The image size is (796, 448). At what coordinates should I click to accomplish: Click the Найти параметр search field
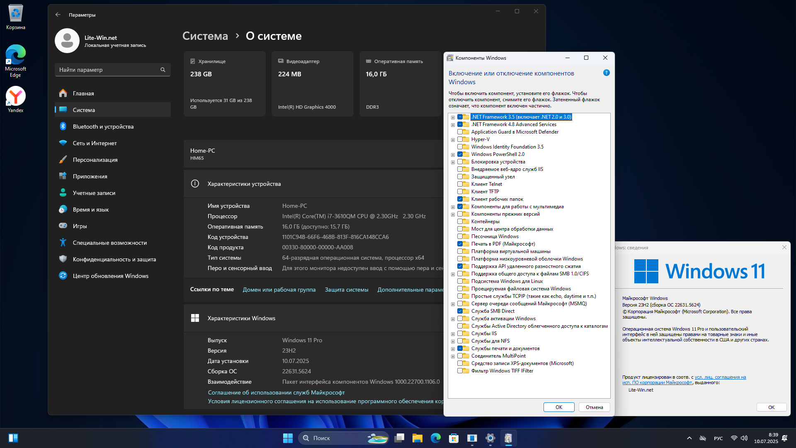(x=108, y=70)
